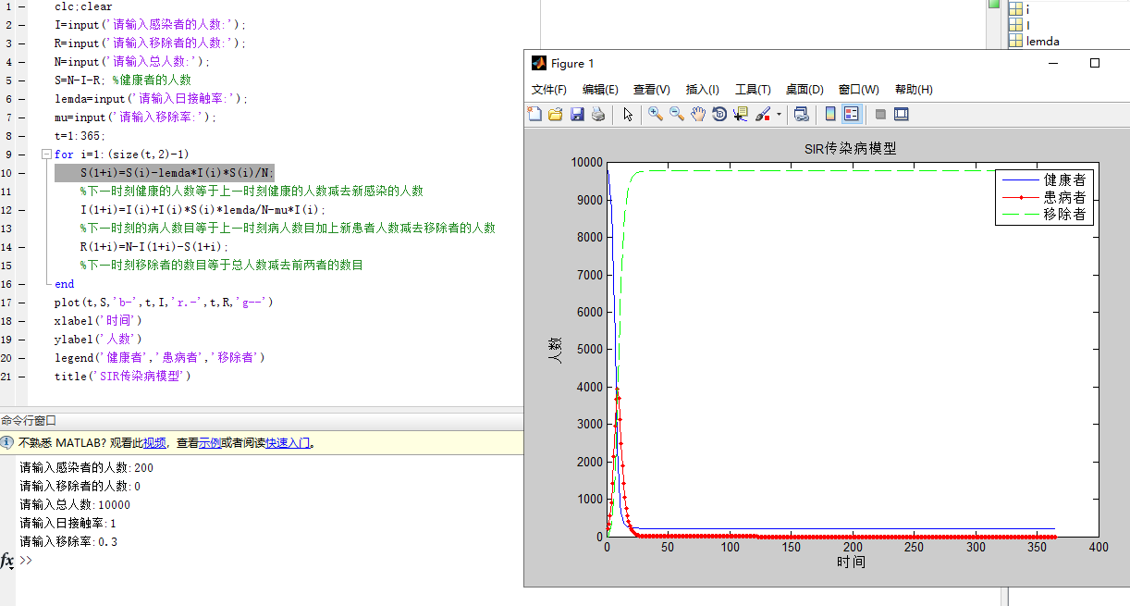Image resolution: width=1130 pixels, height=606 pixels.
Task: Click the 示例 link in command window
Action: pos(211,442)
